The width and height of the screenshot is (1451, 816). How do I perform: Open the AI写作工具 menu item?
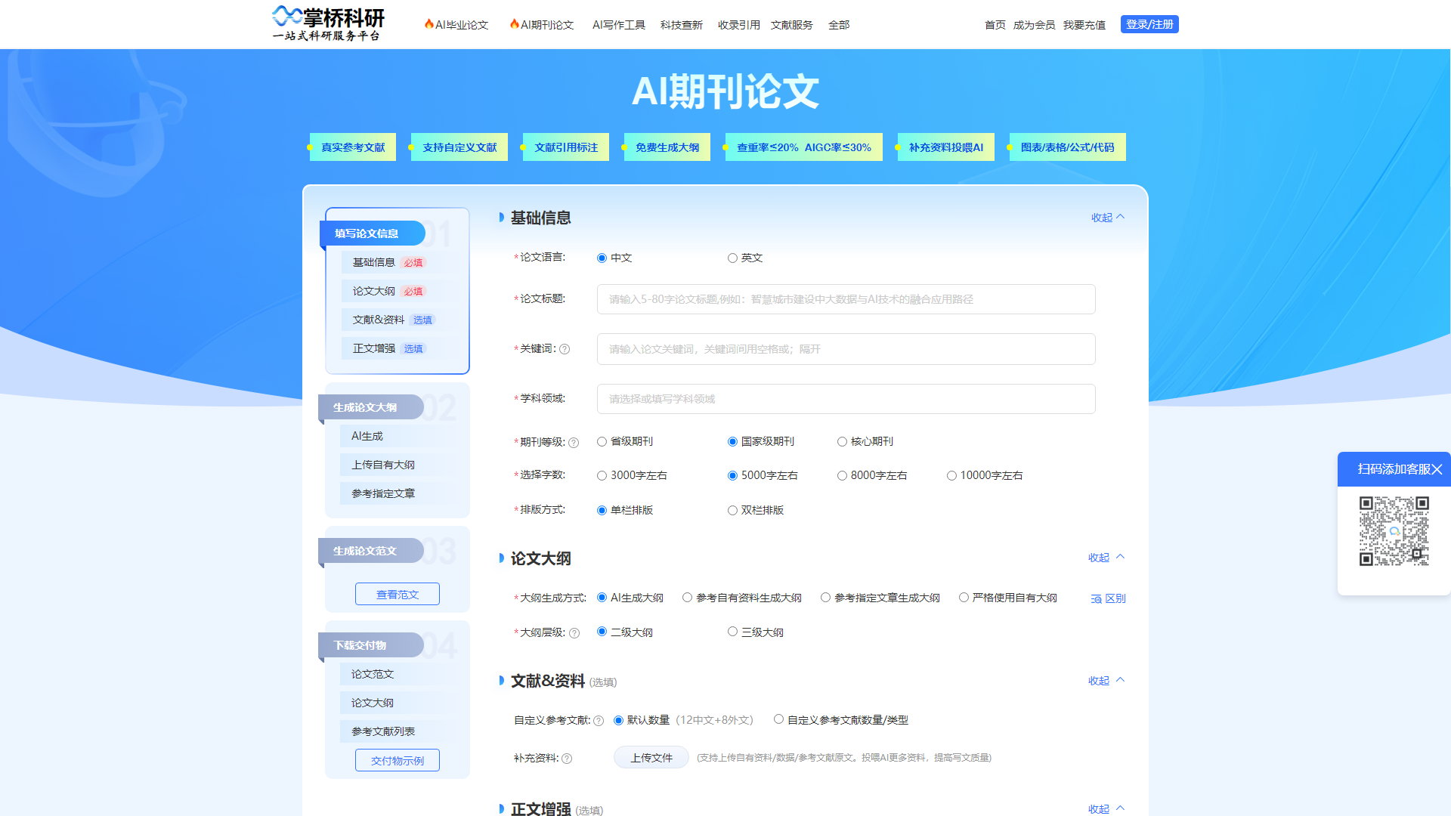tap(618, 24)
